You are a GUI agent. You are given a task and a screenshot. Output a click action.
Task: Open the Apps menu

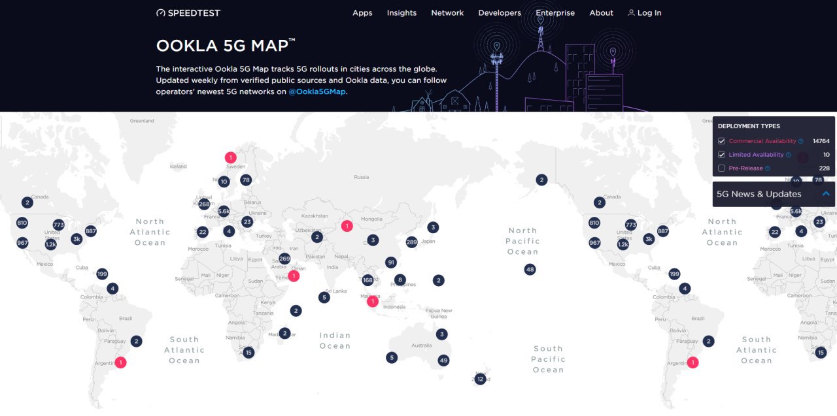[362, 13]
